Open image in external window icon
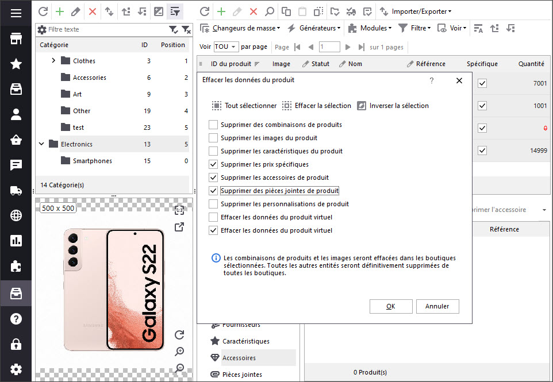 (x=179, y=227)
